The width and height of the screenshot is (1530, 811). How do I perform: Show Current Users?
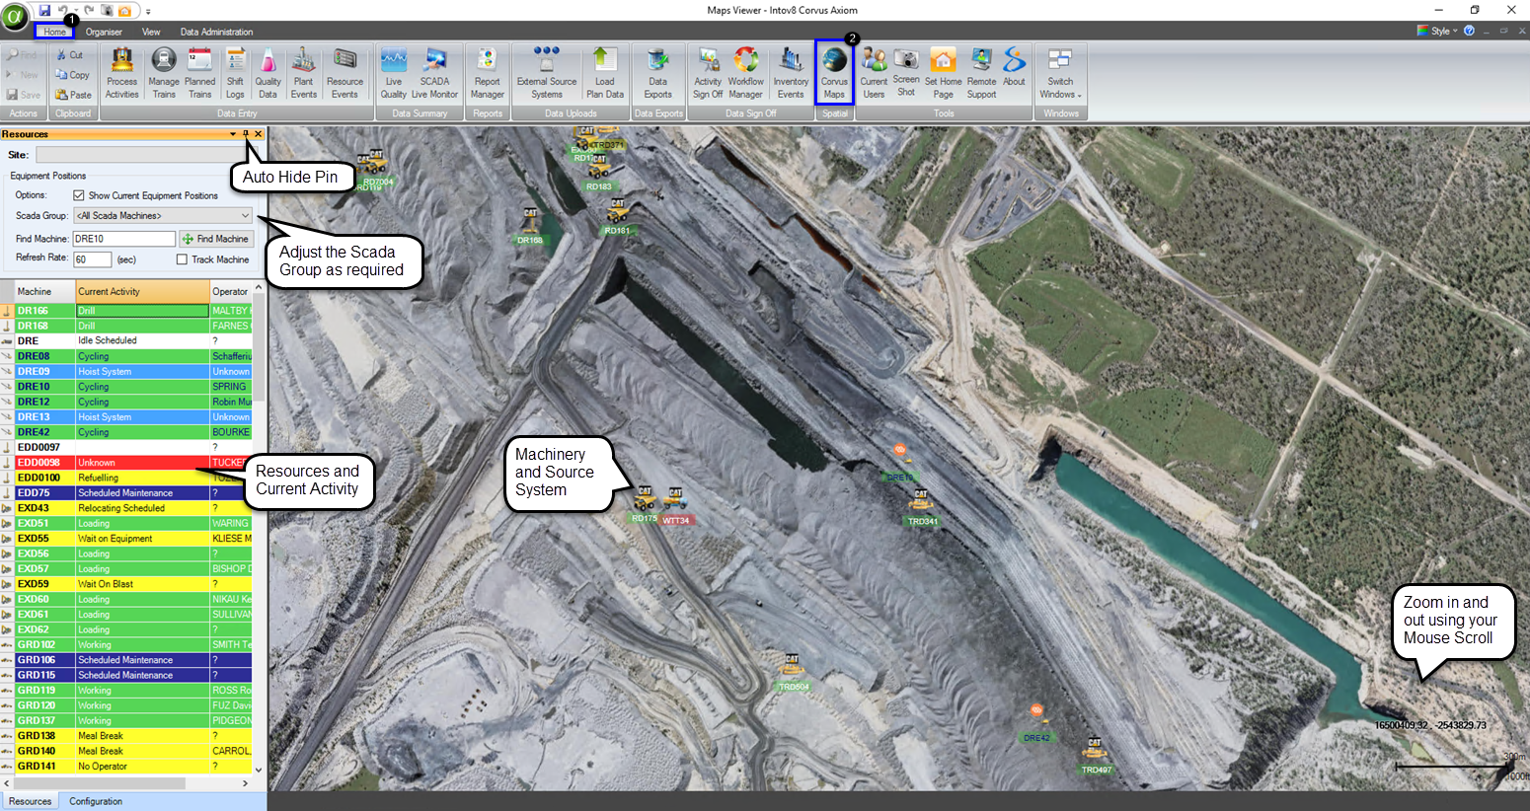click(x=874, y=73)
